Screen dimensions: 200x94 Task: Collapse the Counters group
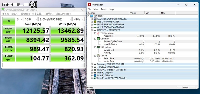pos(95,39)
